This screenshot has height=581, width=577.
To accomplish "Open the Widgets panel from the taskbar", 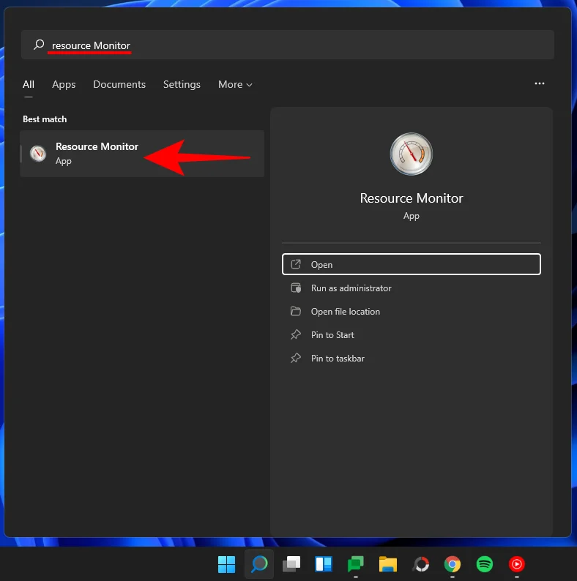I will click(324, 564).
